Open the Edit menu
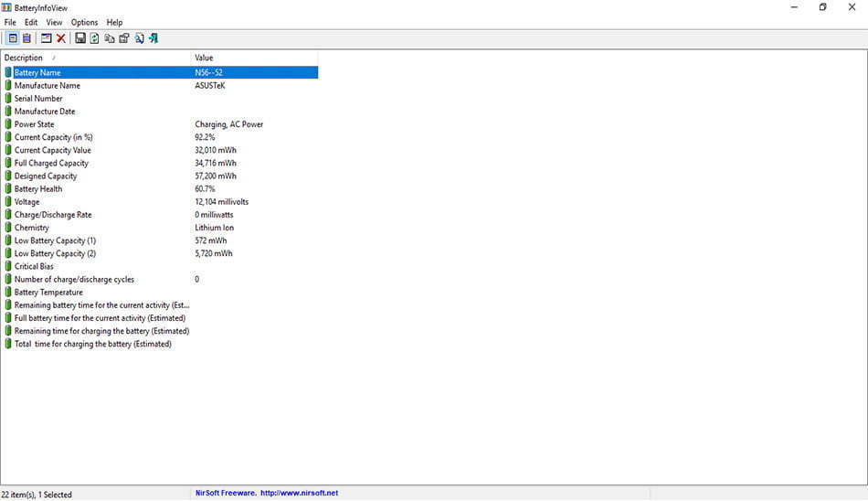 [x=31, y=22]
